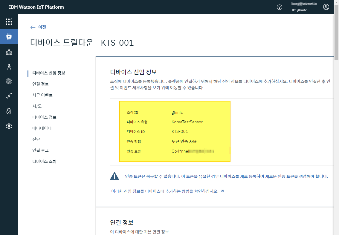The height and width of the screenshot is (235, 339).
Task: Click the external link arrow icon
Action: (x=222, y=191)
